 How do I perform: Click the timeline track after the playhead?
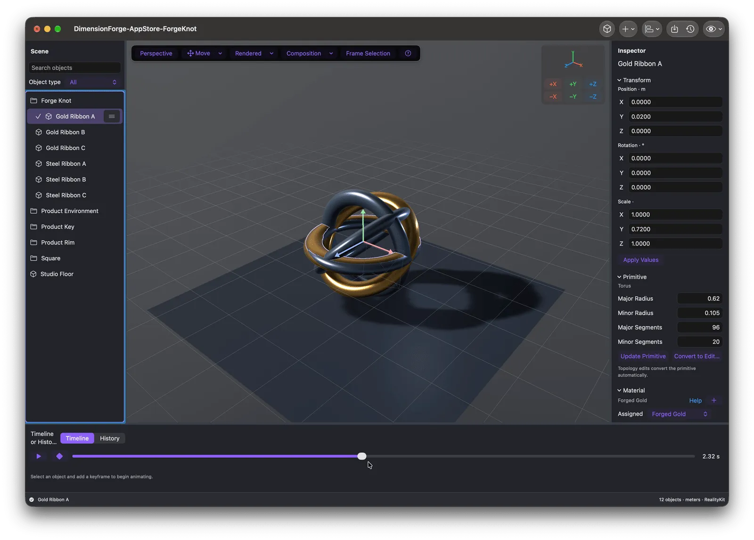(531, 456)
